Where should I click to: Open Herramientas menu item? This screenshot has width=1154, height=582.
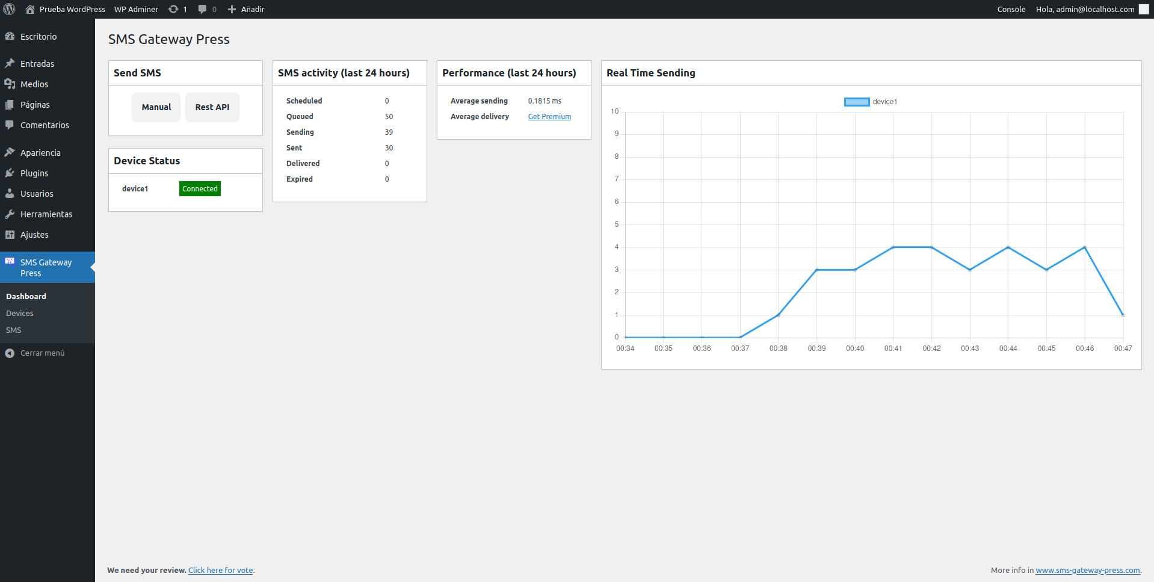click(48, 214)
